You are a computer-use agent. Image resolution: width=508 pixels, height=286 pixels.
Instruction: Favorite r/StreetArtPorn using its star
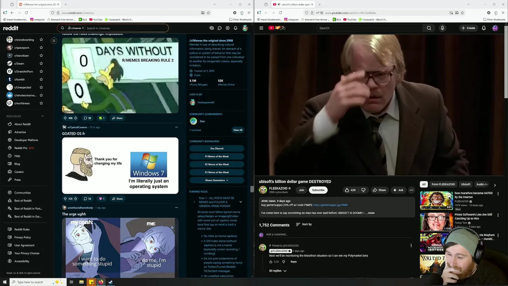tap(41, 71)
